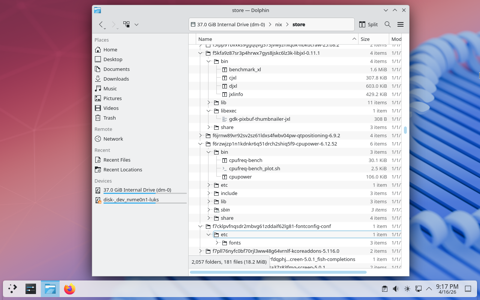Expand the qtpositioning-6.9.2 folder

(201, 136)
